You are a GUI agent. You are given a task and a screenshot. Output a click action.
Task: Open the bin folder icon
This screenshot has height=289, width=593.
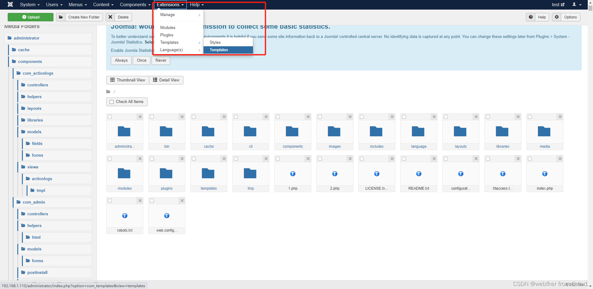pyautogui.click(x=166, y=131)
